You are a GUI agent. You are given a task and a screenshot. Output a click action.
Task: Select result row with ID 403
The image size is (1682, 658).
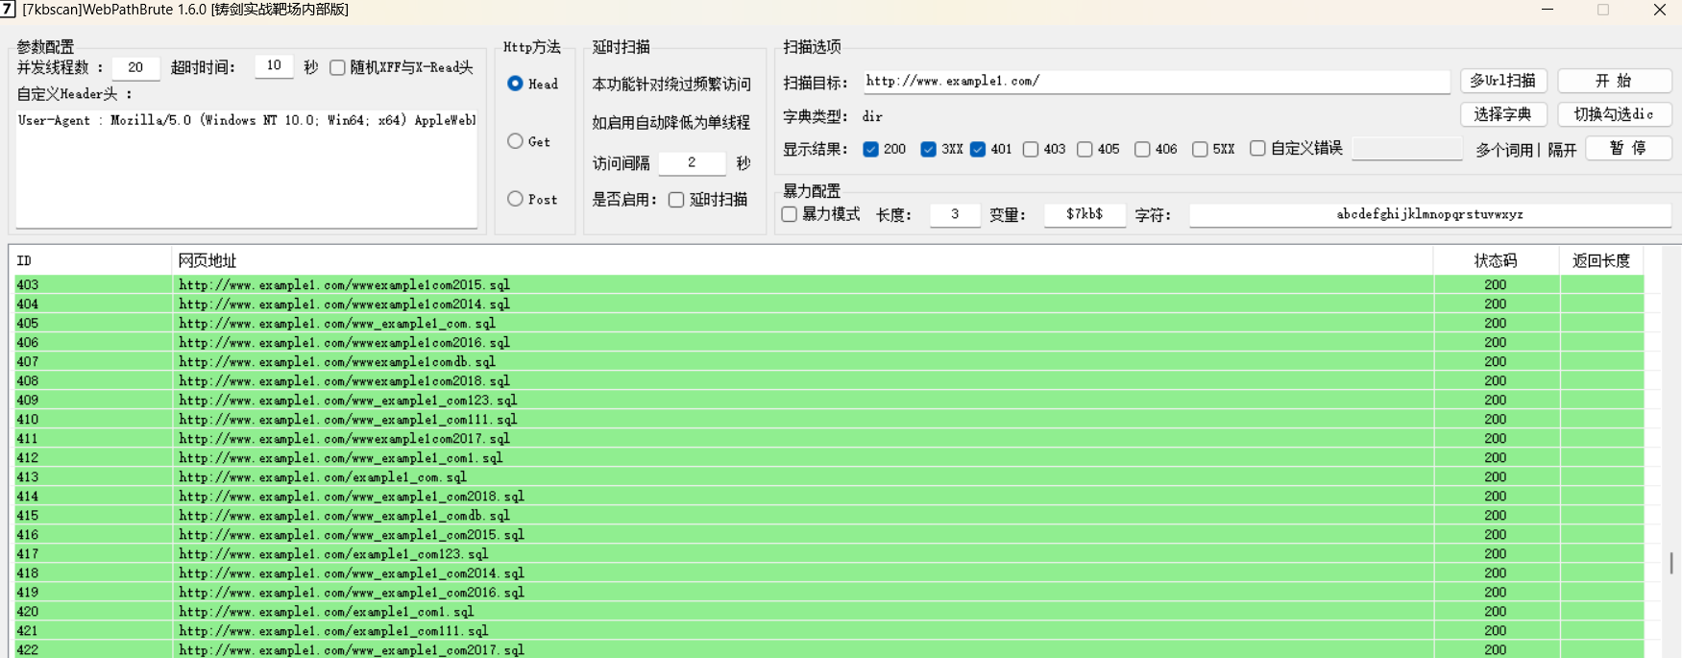[829, 285]
